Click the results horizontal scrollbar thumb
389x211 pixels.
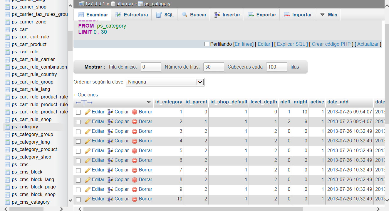click(193, 209)
